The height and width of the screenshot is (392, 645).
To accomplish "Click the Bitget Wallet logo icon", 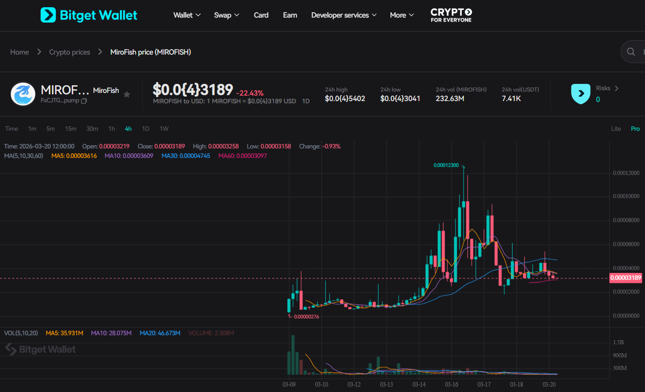I will (x=48, y=15).
